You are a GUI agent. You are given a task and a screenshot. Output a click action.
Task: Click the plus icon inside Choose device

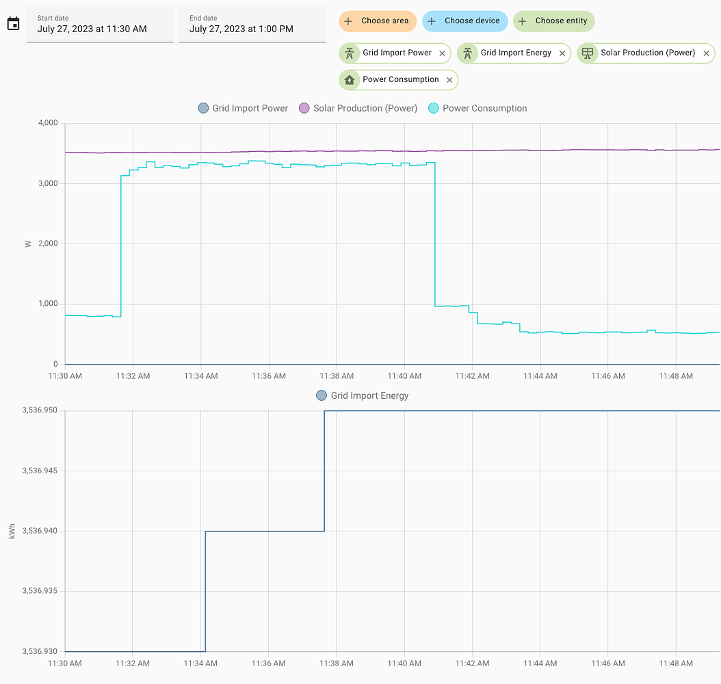click(430, 21)
